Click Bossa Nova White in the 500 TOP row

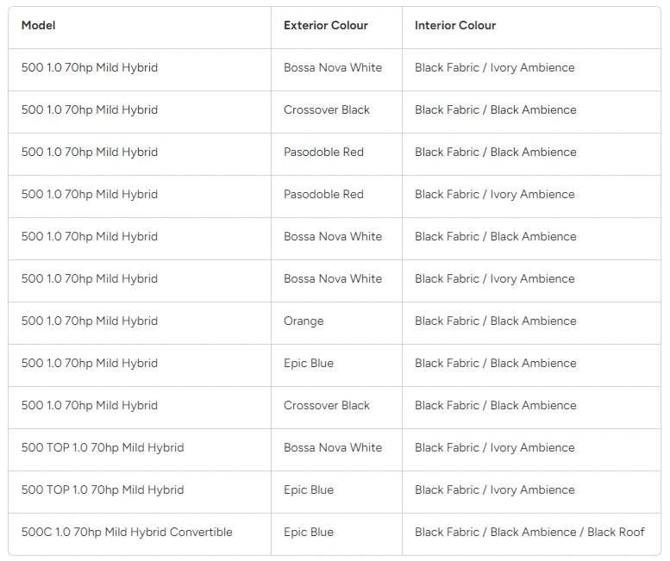[333, 448]
